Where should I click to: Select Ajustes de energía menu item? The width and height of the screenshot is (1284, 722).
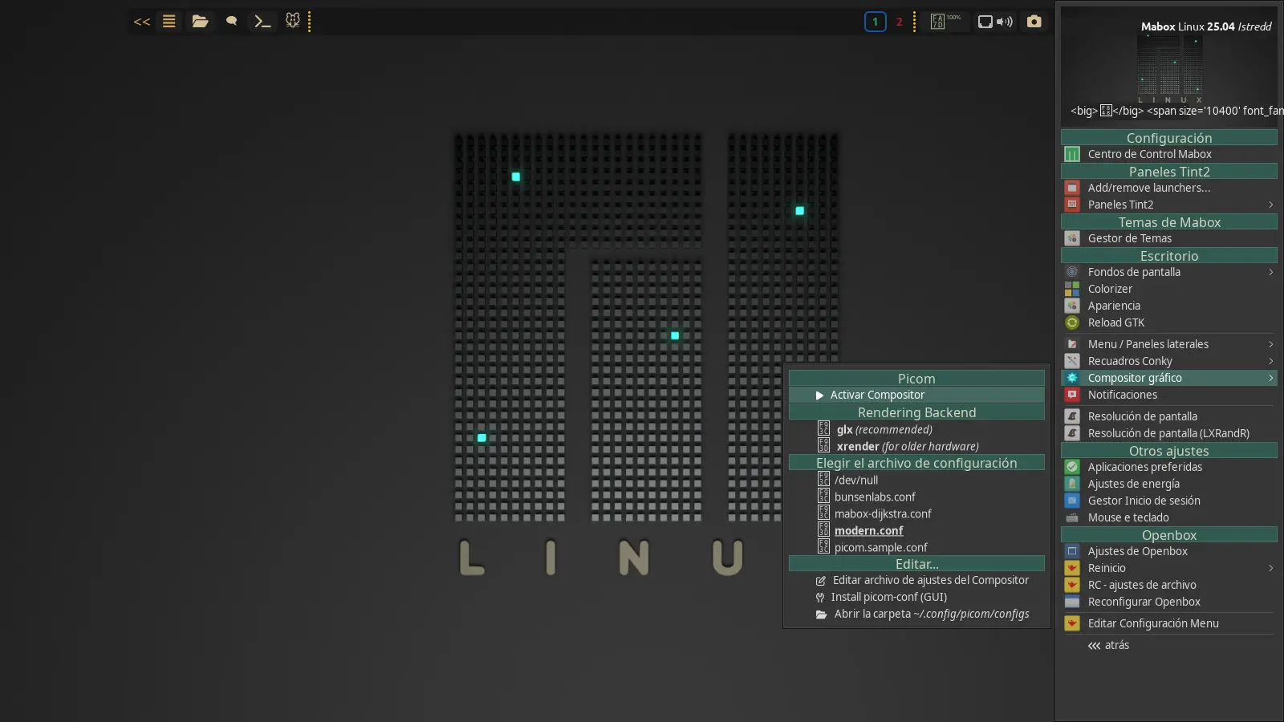click(x=1133, y=484)
